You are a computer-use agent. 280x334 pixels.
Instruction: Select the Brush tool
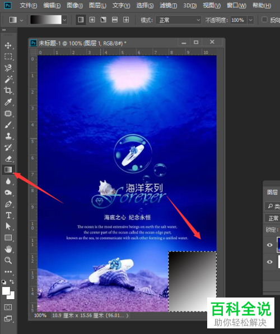click(x=8, y=125)
